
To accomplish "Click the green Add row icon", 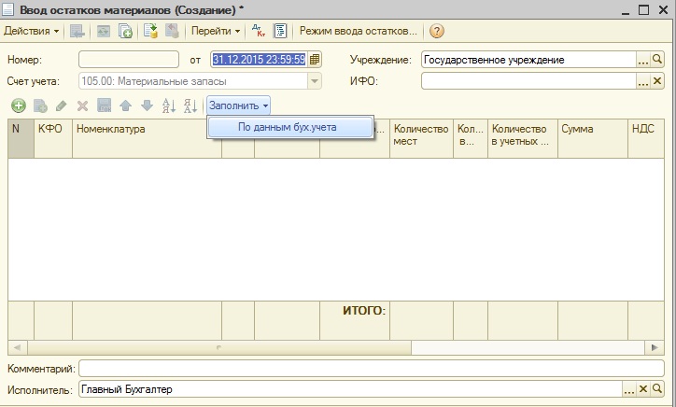I will coord(18,105).
